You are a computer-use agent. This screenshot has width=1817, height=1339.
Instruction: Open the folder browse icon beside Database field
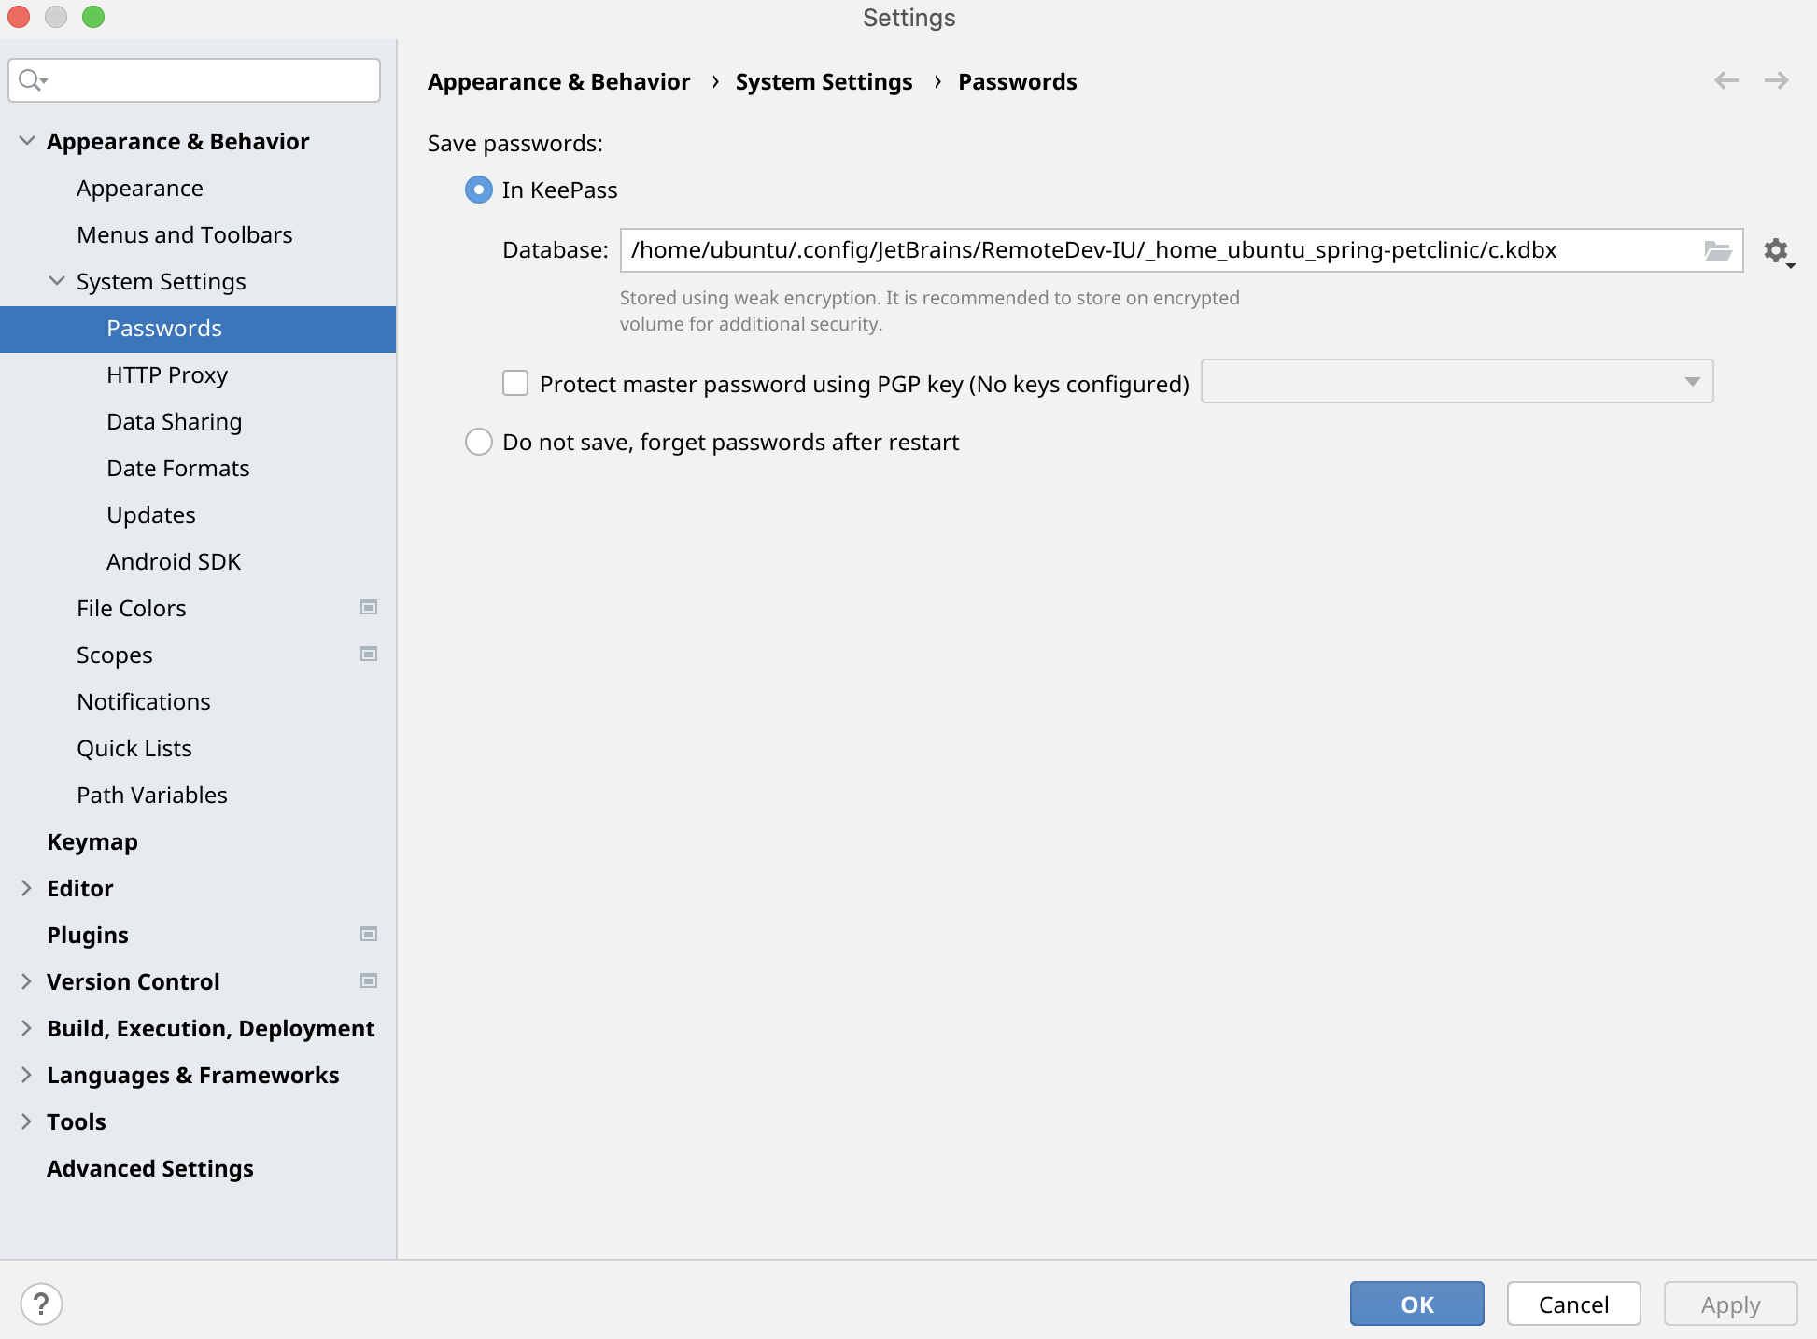coord(1718,250)
